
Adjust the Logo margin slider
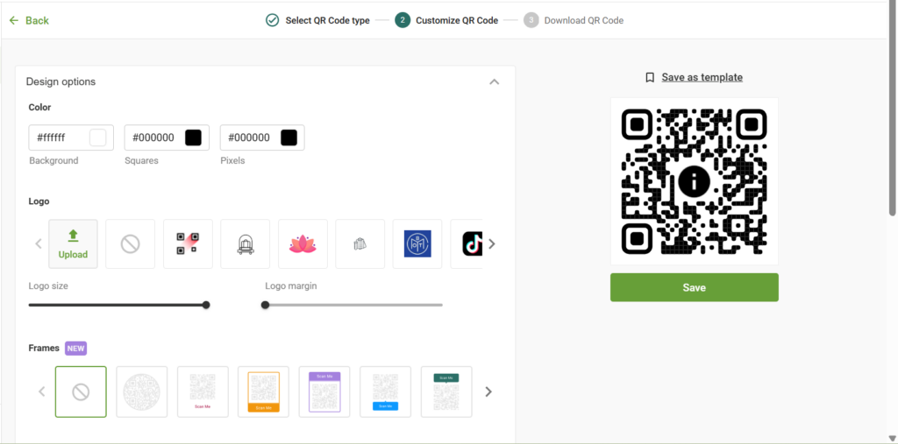click(354, 305)
